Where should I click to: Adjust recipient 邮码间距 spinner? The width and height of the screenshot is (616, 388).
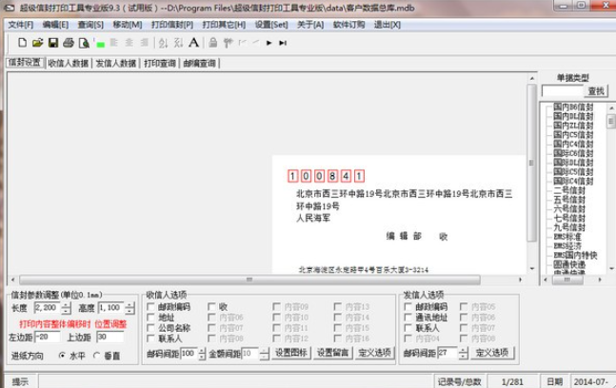point(202,354)
